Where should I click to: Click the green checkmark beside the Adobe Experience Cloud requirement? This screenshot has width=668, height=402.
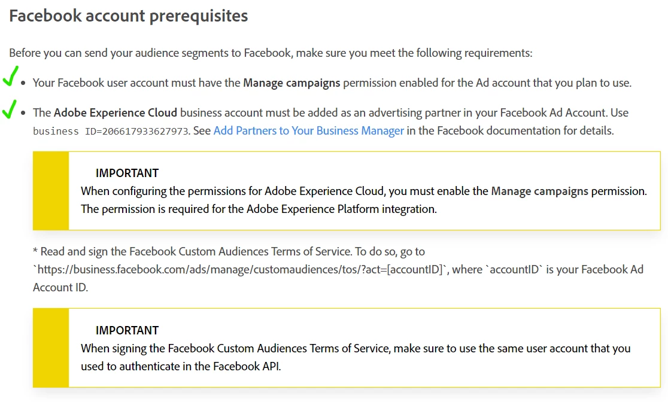9,109
